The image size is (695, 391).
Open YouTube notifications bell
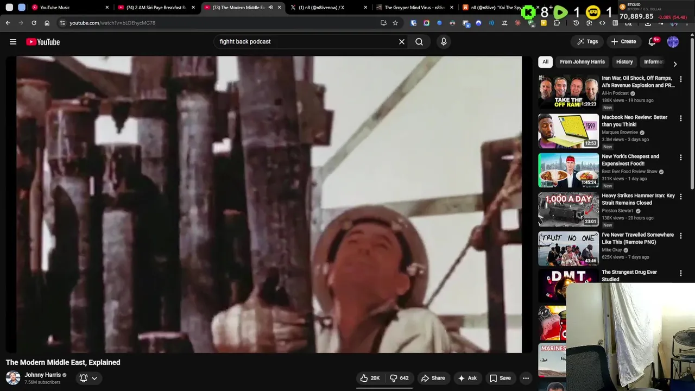(x=653, y=42)
